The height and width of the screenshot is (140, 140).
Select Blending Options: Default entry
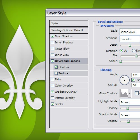click(x=69, y=30)
